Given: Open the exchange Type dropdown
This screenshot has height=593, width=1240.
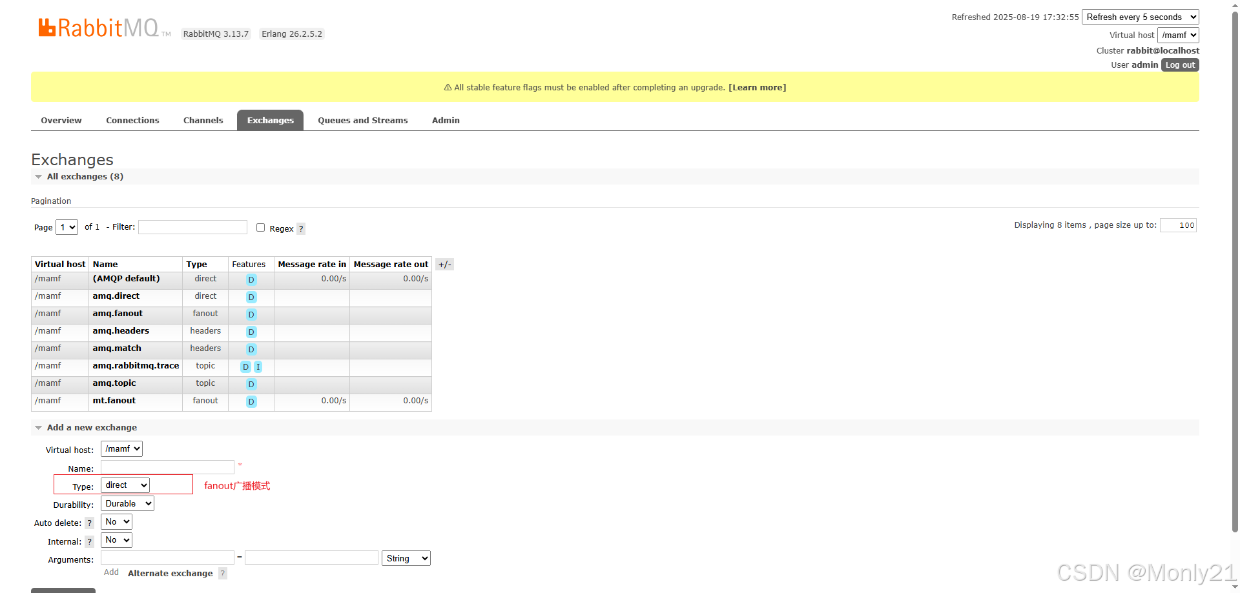Looking at the screenshot, I should pyautogui.click(x=125, y=485).
